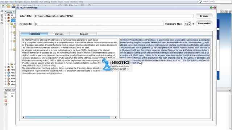Switch to the Summary tab
This screenshot has width=232, height=130.
[35, 34]
